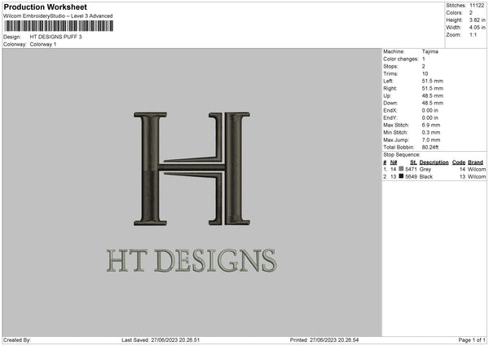Click design name 'HT DESIGNS PUFF 3'
This screenshot has height=346, width=489.
(x=55, y=37)
